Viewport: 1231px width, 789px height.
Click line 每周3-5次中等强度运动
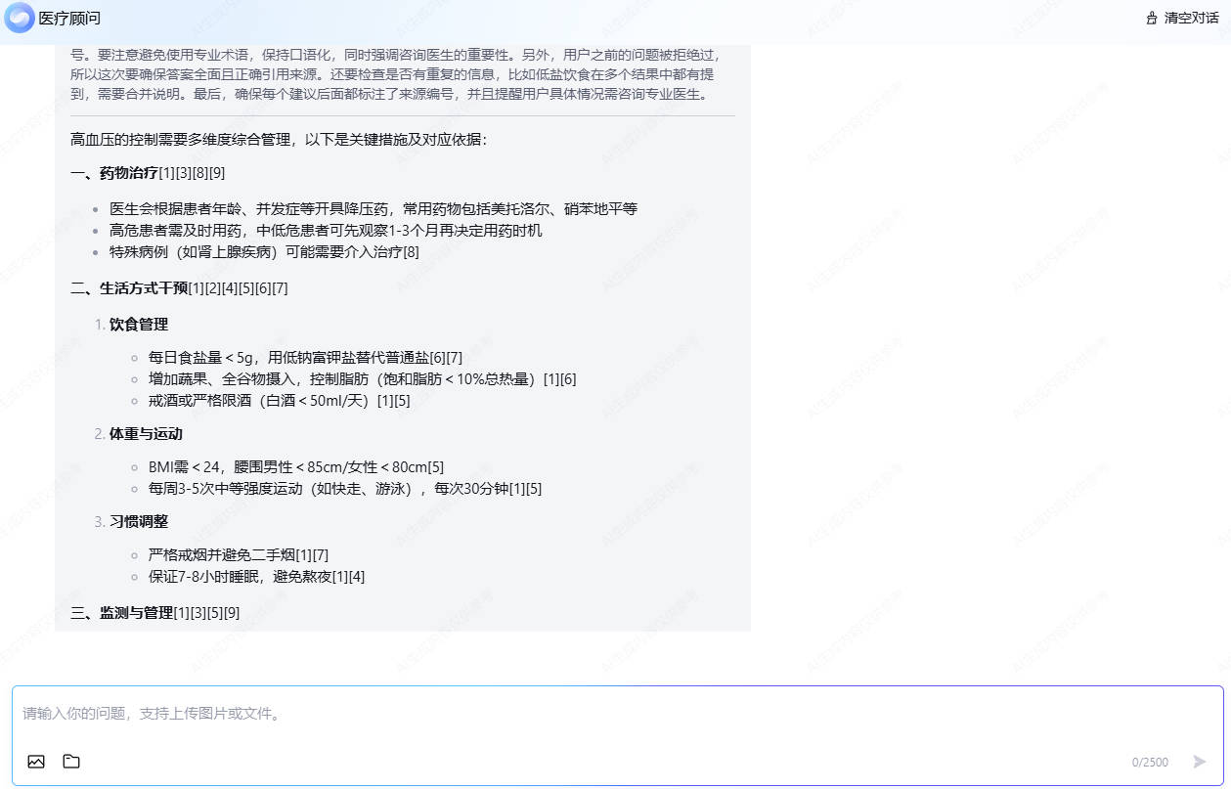pos(345,489)
